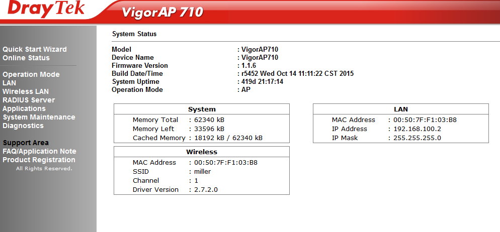Image resolution: width=500 pixels, height=232 pixels.
Task: Select Operation Mode value AP
Action: [x=246, y=90]
